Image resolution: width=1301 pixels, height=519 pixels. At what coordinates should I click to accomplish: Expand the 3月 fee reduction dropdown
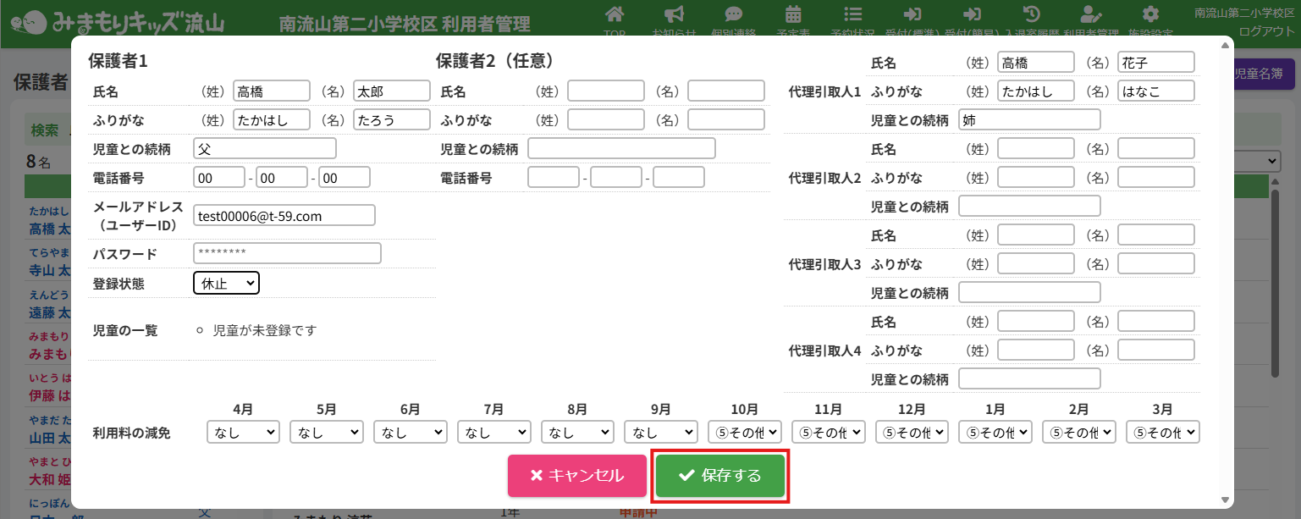pos(1162,433)
